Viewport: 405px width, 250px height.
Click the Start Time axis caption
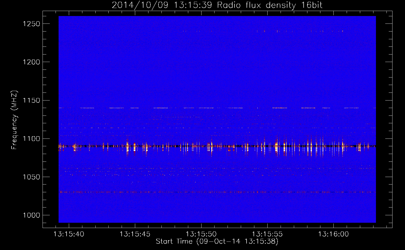[217, 241]
